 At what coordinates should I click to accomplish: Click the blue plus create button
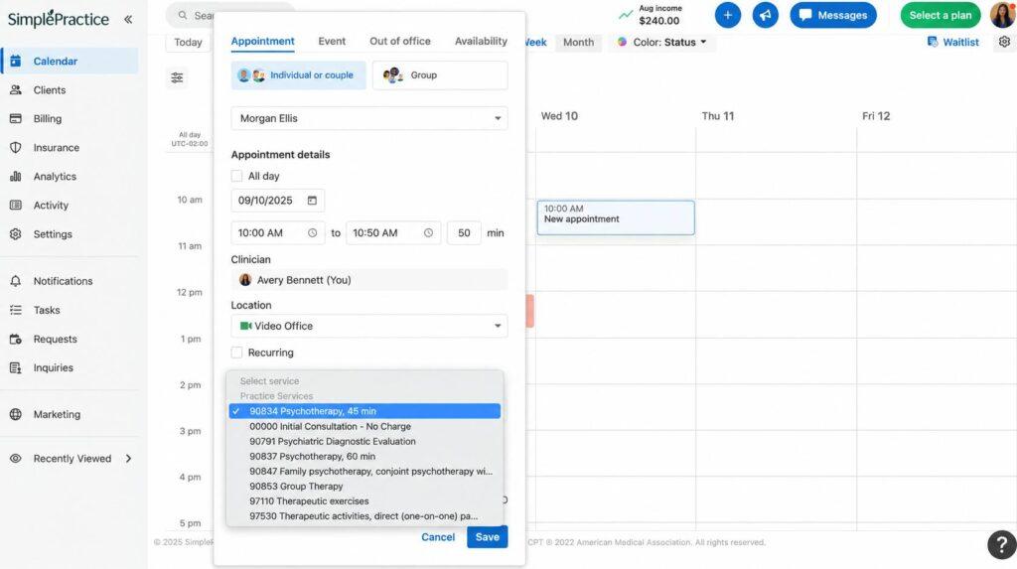click(728, 15)
